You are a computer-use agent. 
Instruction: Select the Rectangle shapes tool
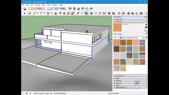pyautogui.click(x=48, y=13)
